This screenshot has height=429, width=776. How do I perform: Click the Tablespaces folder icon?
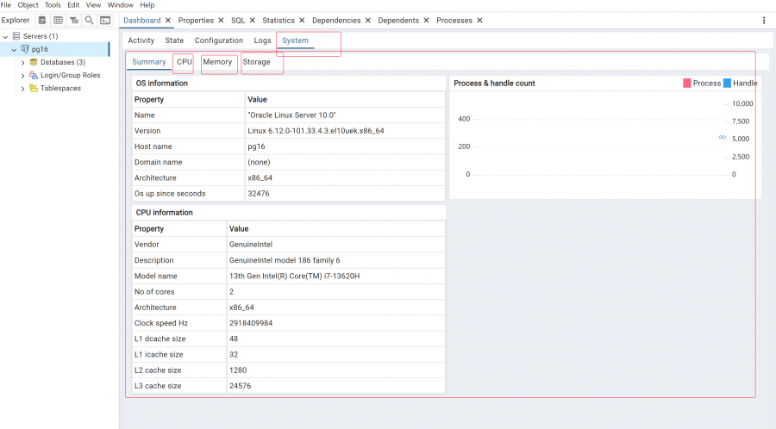click(x=34, y=88)
